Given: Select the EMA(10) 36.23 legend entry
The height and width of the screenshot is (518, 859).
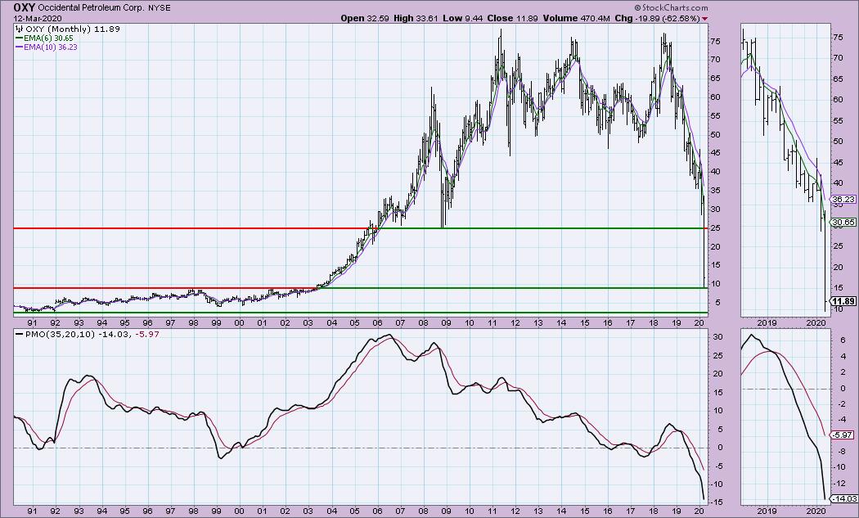Looking at the screenshot, I should pos(46,47).
